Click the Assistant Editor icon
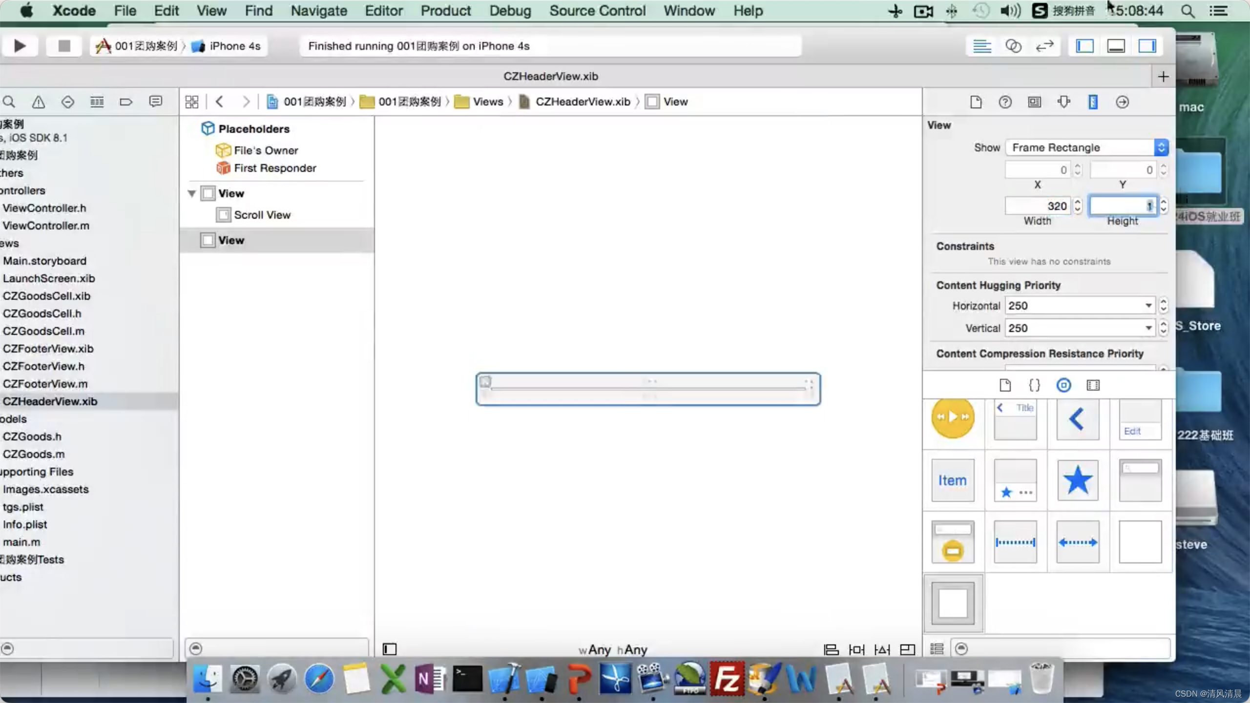The image size is (1250, 703). [1013, 45]
